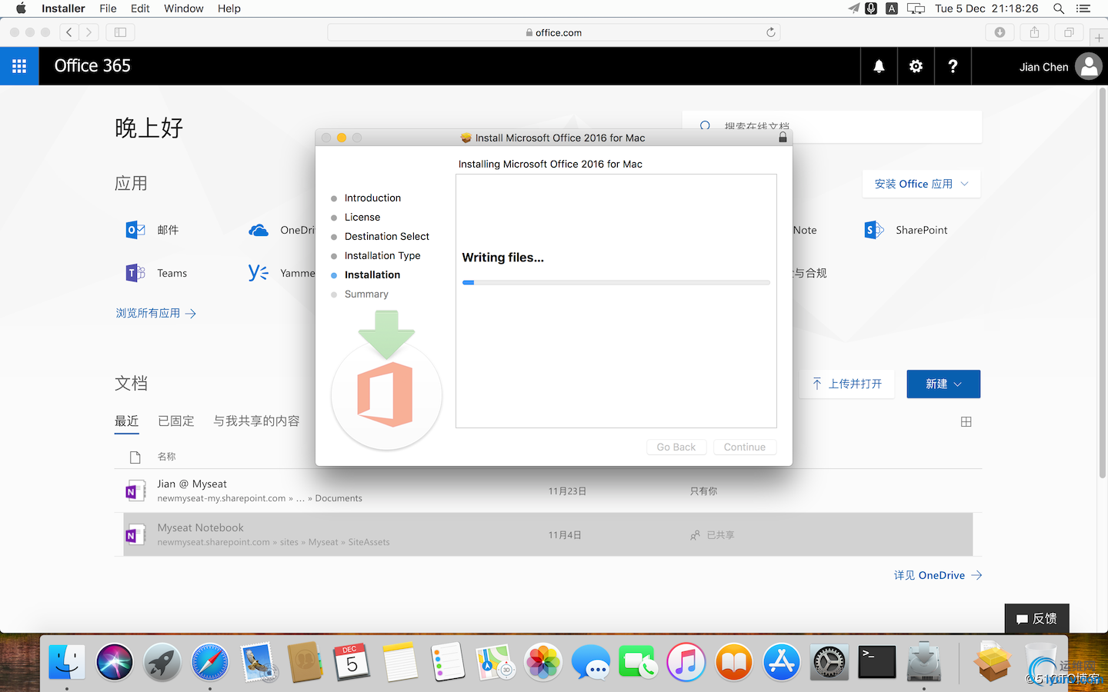Open the File menu
Screen dimensions: 1108x692
pyautogui.click(x=108, y=8)
